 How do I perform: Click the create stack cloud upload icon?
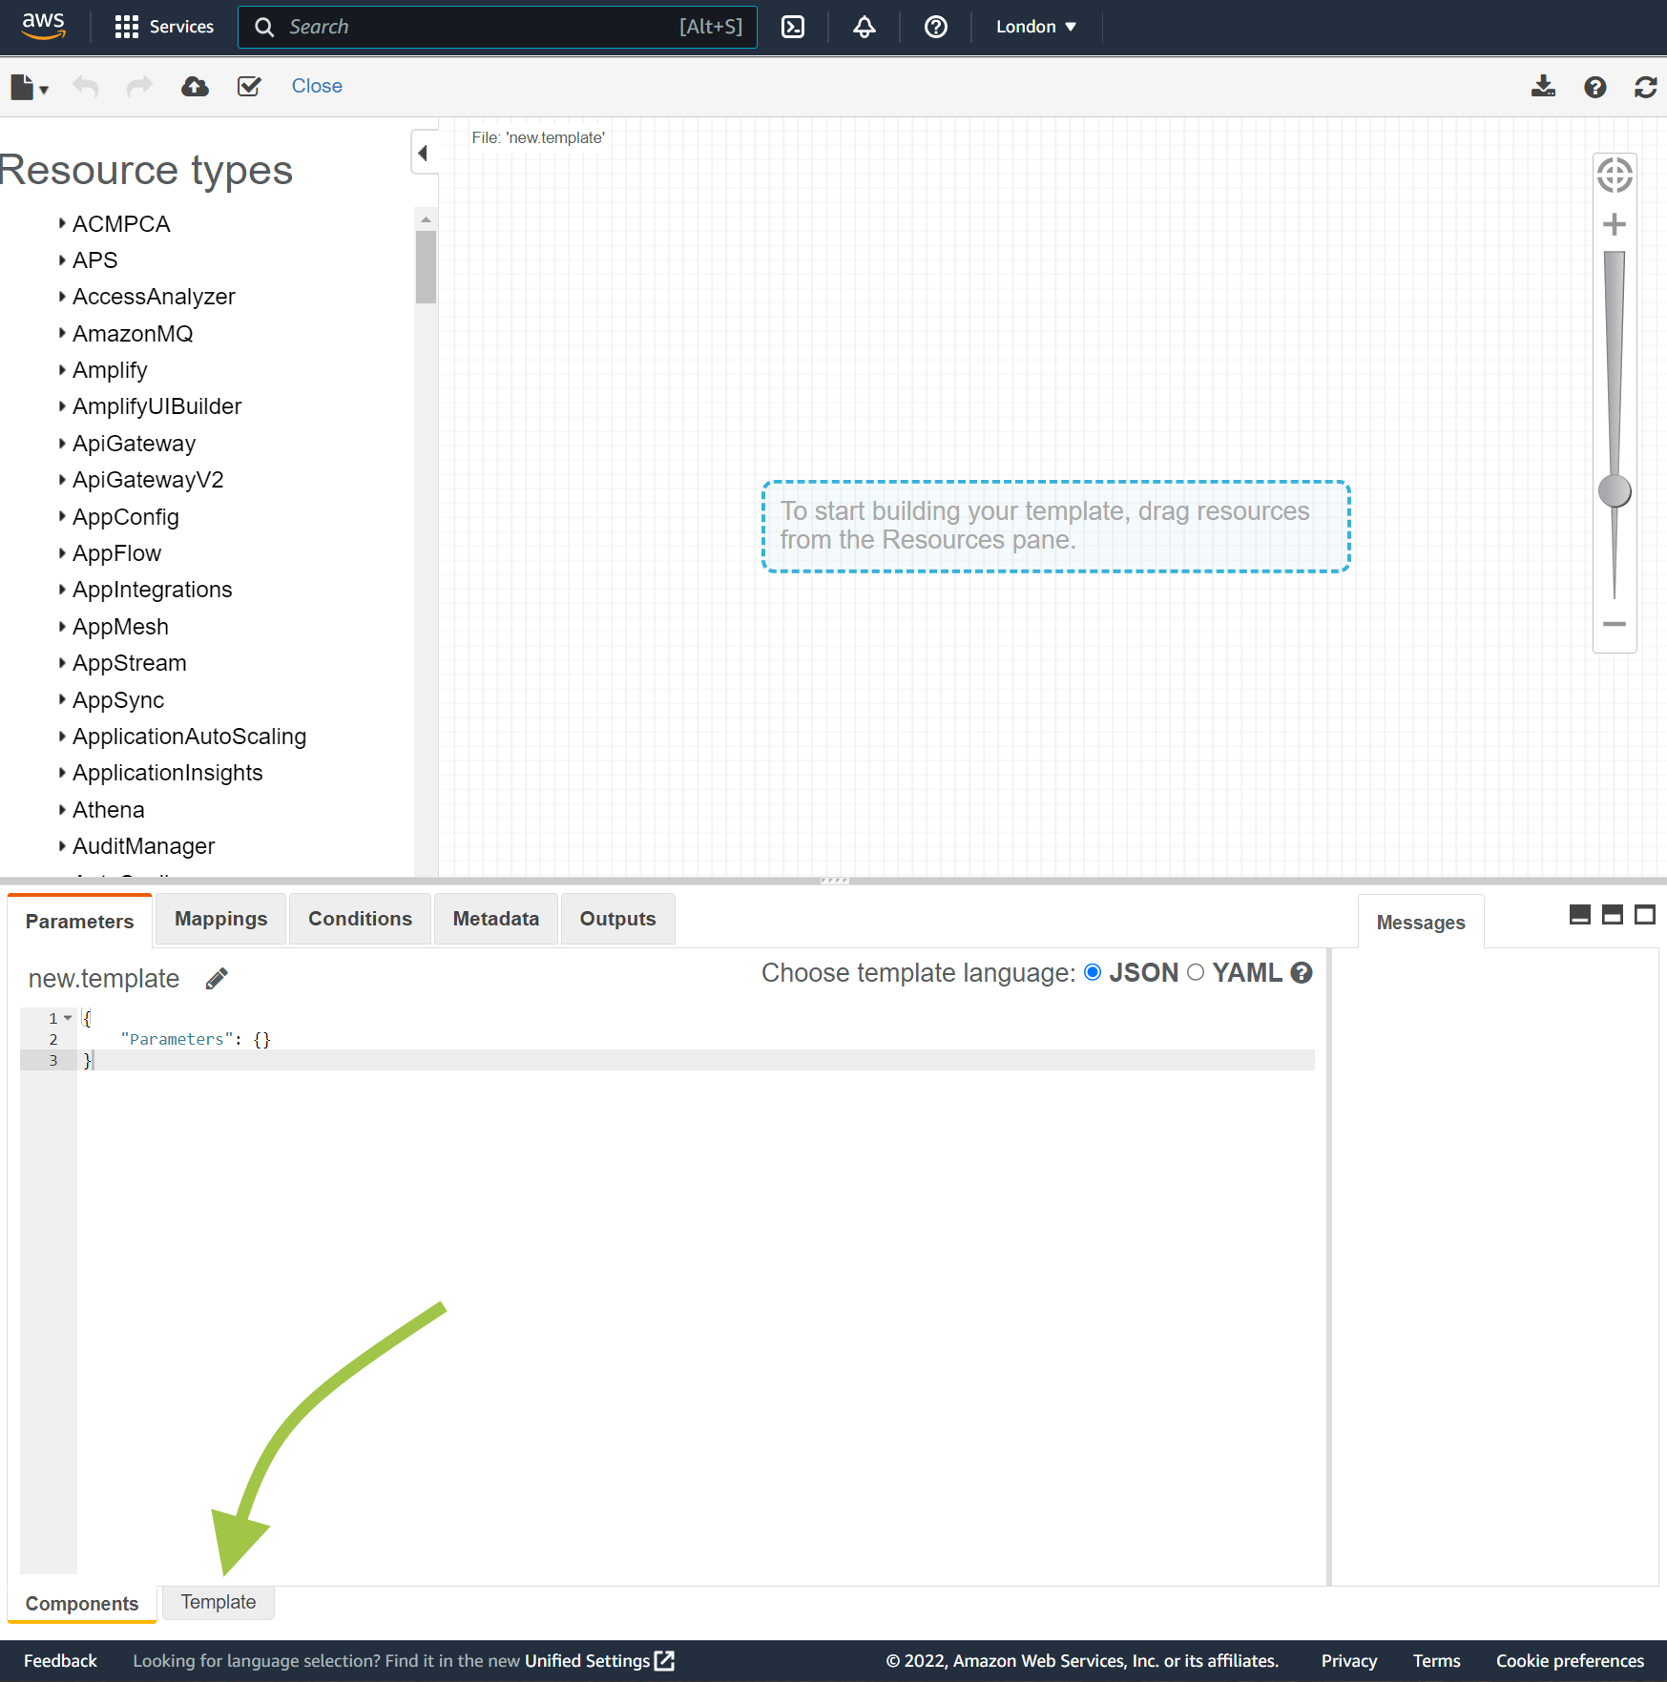pyautogui.click(x=195, y=87)
